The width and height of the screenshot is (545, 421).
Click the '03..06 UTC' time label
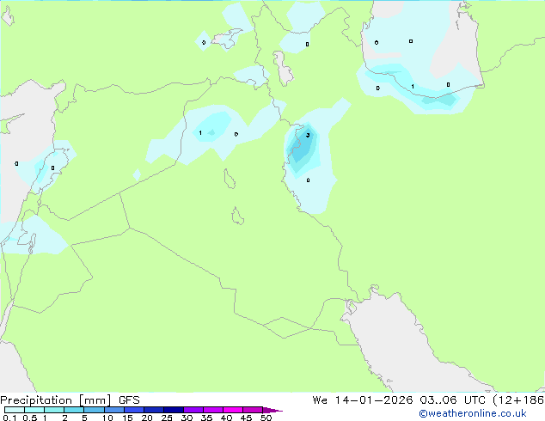point(452,400)
